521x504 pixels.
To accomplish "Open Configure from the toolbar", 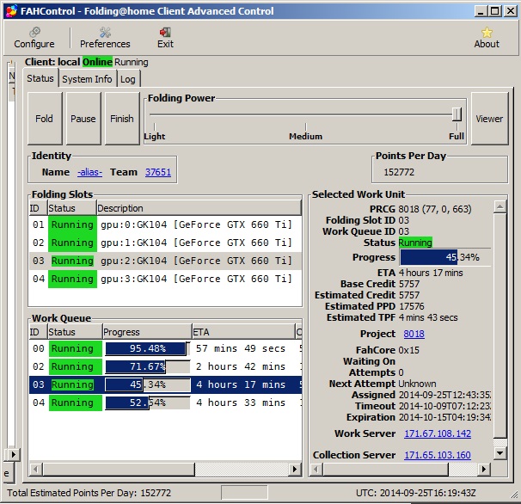I will coord(34,38).
